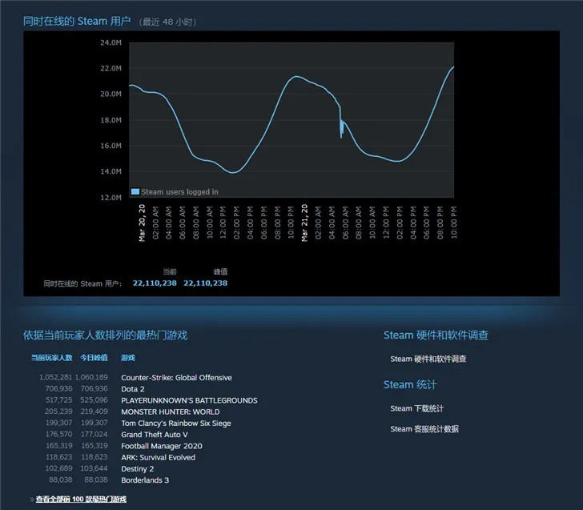This screenshot has height=510, width=583.
Task: Click the 游戏 column header
Action: [x=128, y=358]
